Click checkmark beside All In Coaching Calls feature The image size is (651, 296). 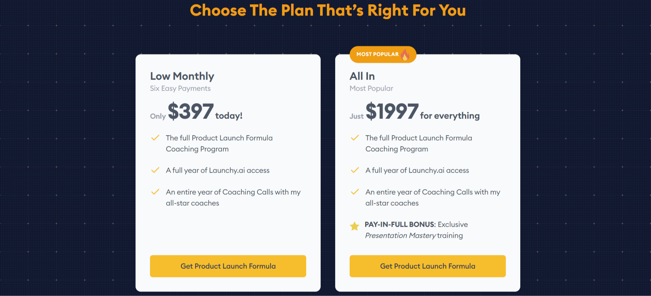click(355, 192)
